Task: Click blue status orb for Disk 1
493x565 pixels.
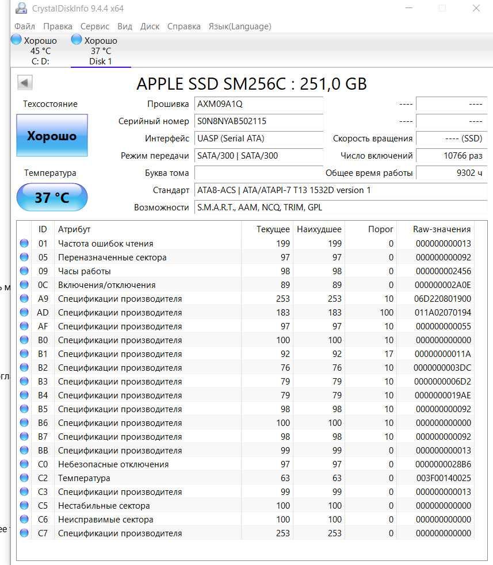Action: point(77,39)
